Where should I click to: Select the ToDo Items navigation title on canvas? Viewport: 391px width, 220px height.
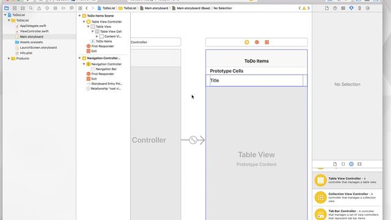(257, 61)
